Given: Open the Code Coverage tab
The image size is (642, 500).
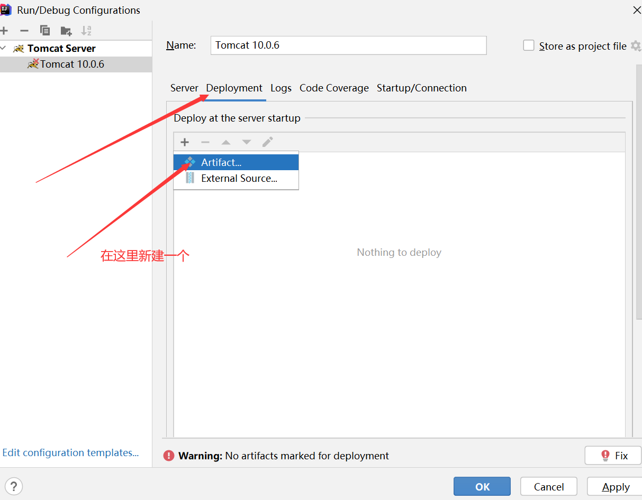Looking at the screenshot, I should coord(334,88).
